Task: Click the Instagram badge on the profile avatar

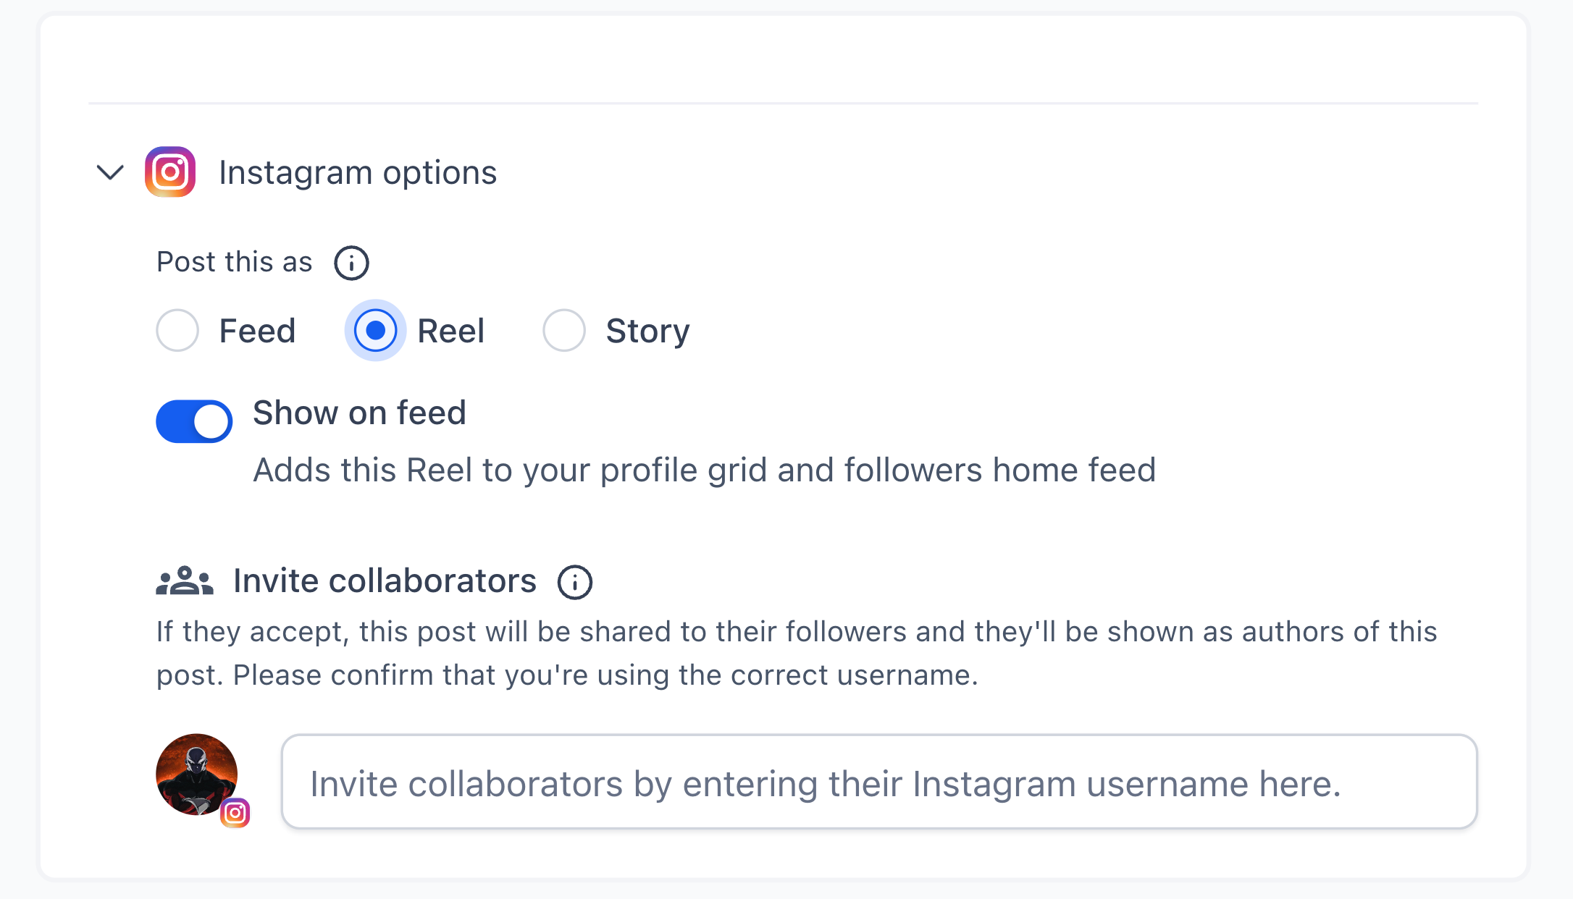Action: tap(235, 812)
